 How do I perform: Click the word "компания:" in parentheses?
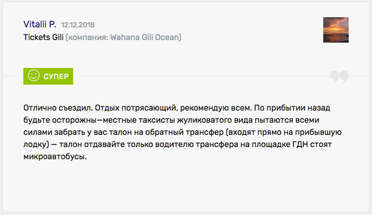tap(88, 37)
